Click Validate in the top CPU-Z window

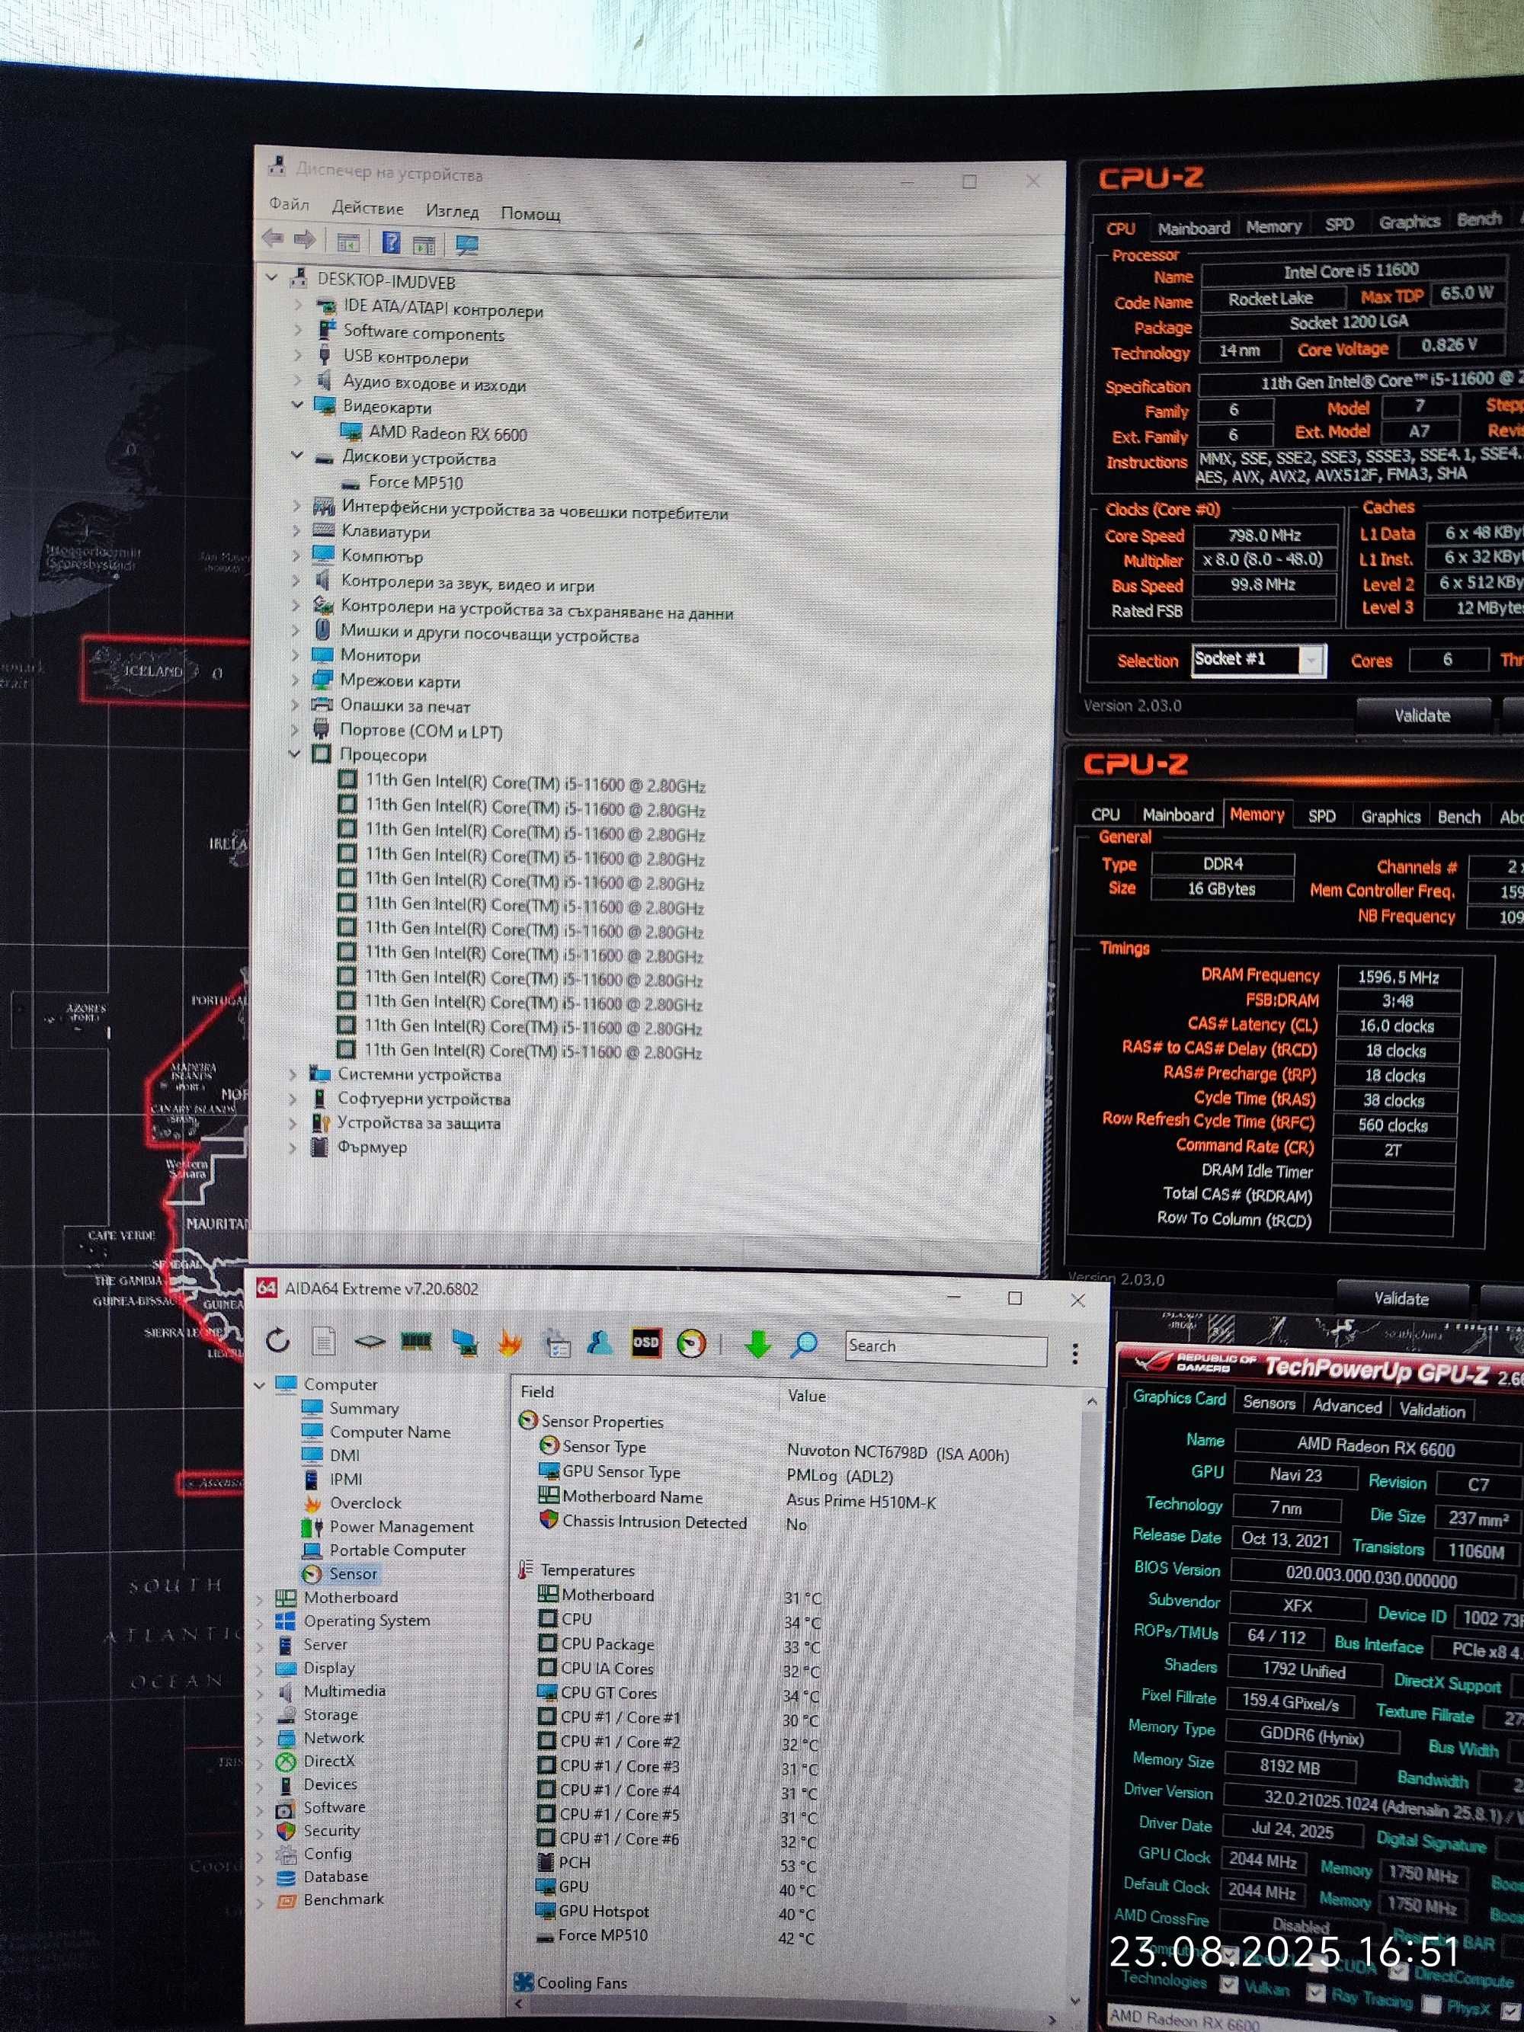click(x=1422, y=715)
